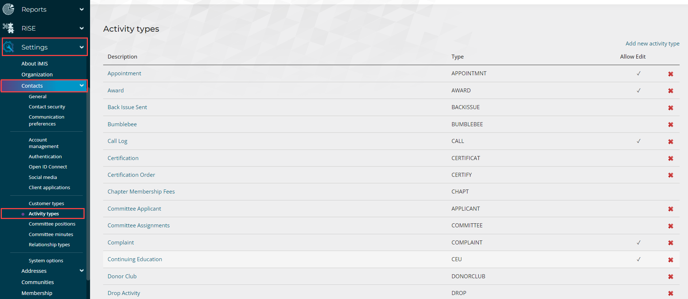Image resolution: width=688 pixels, height=299 pixels.
Task: Expand the Addresses submenu chevron
Action: coord(82,271)
